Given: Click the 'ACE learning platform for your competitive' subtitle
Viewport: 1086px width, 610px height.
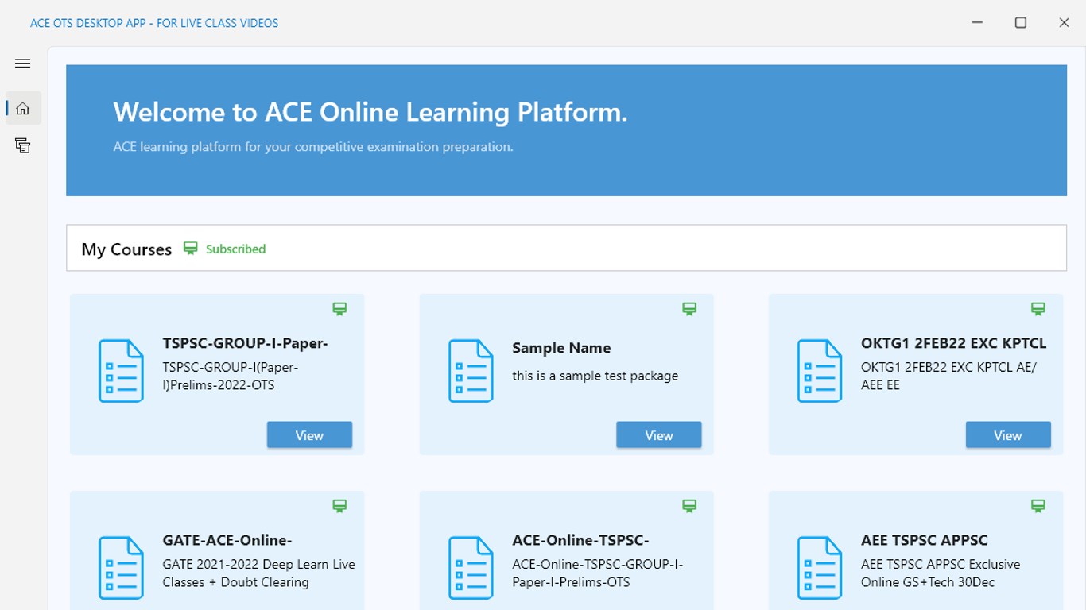Looking at the screenshot, I should (x=313, y=147).
